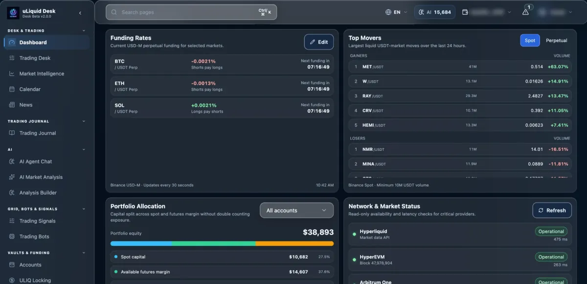Image resolution: width=587 pixels, height=284 pixels.
Task: Click the blue spot capital bar segment
Action: [141, 243]
